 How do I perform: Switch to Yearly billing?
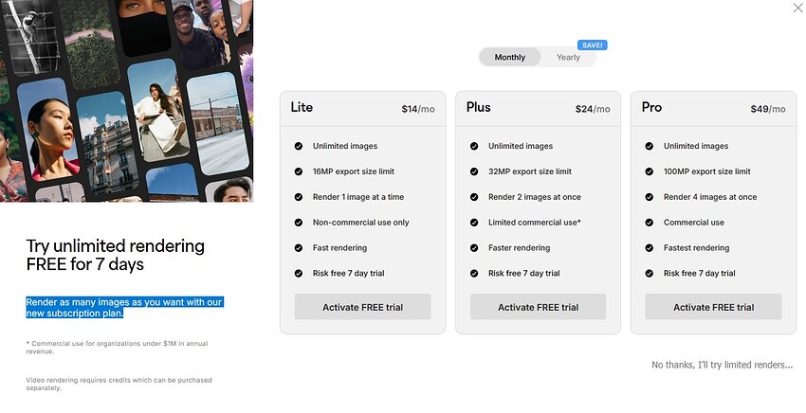tap(568, 58)
